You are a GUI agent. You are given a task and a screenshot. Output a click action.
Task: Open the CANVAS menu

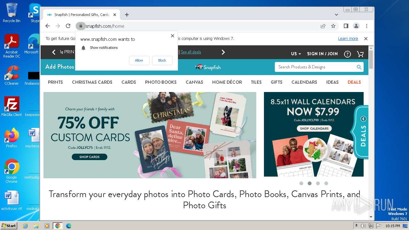pyautogui.click(x=194, y=82)
